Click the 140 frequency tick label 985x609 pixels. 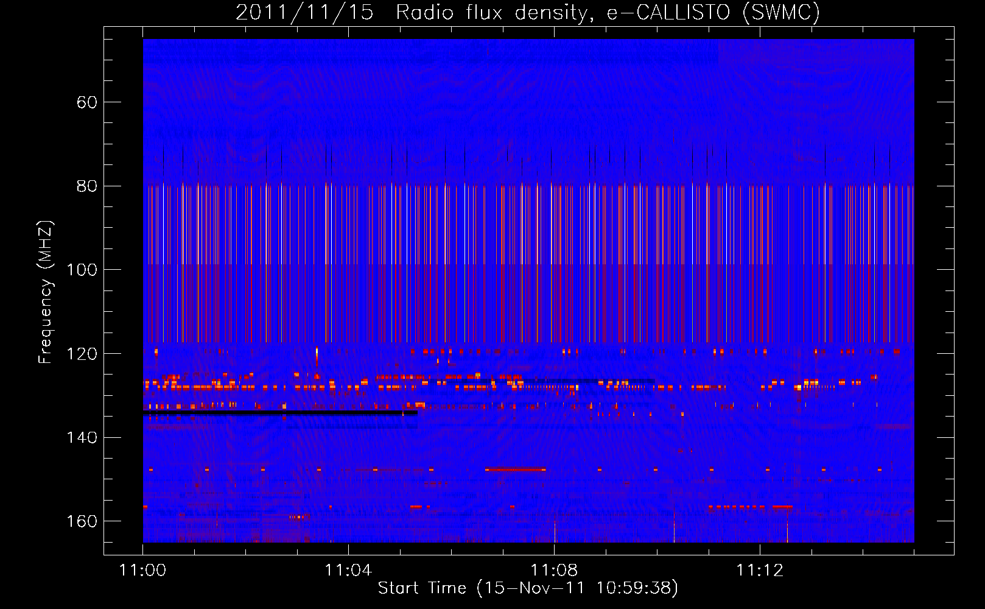82,438
